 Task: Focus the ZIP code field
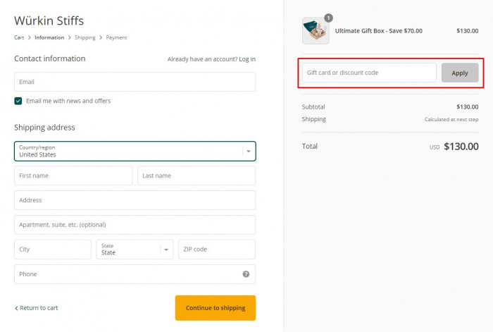pos(217,250)
